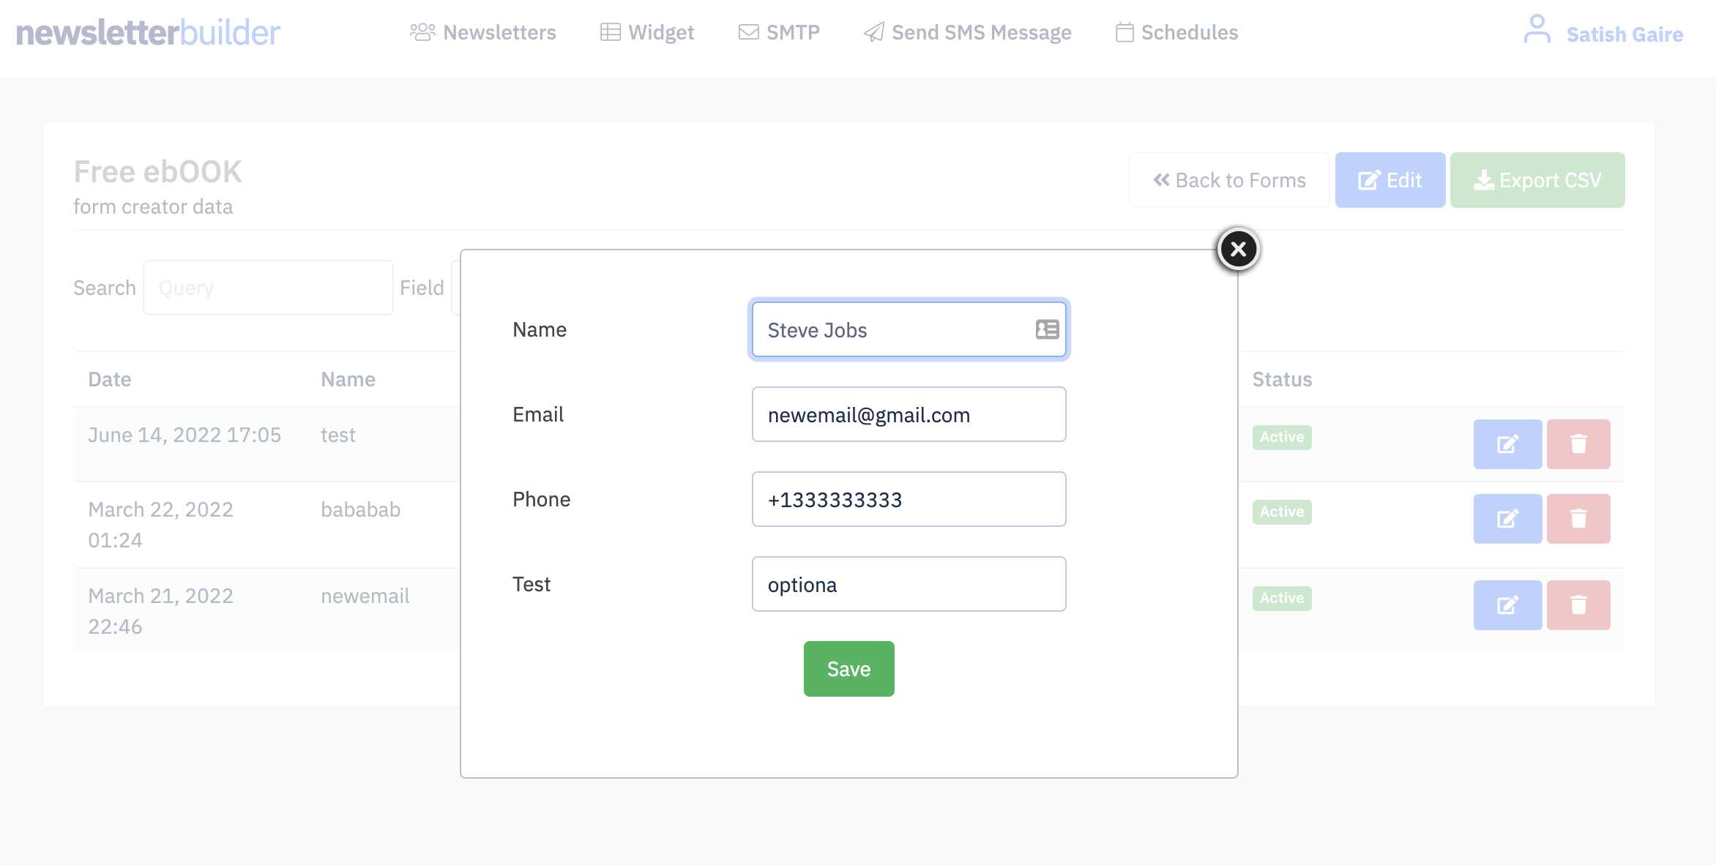This screenshot has height=865, width=1716.
Task: Open Send SMS Message page
Action: coord(968,32)
